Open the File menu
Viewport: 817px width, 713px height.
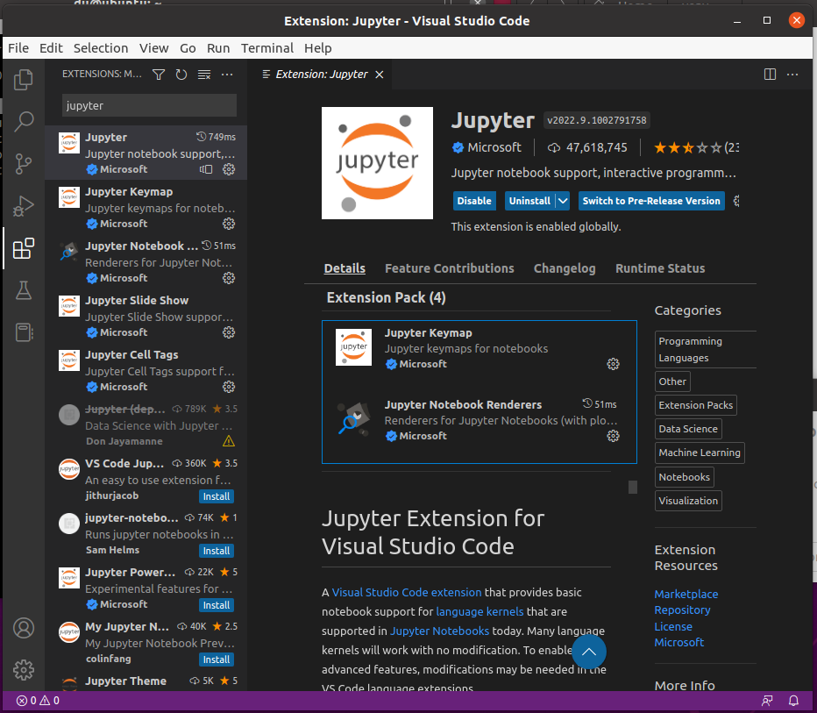pyautogui.click(x=18, y=48)
